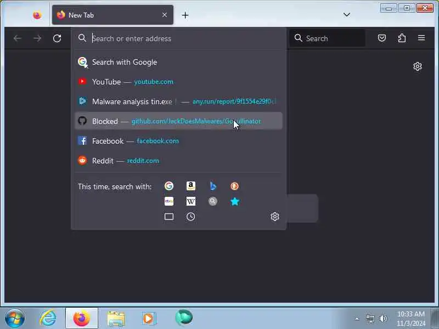The height and width of the screenshot is (329, 439).
Task: Open the network tray icon
Action: [x=370, y=319]
